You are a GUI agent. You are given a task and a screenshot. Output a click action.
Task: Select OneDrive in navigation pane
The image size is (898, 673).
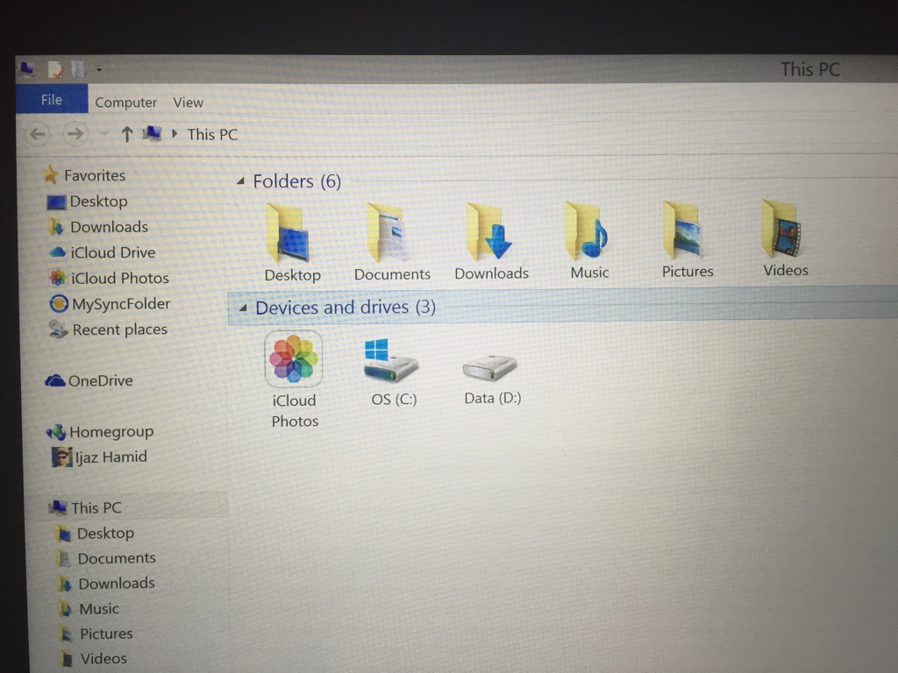[100, 380]
